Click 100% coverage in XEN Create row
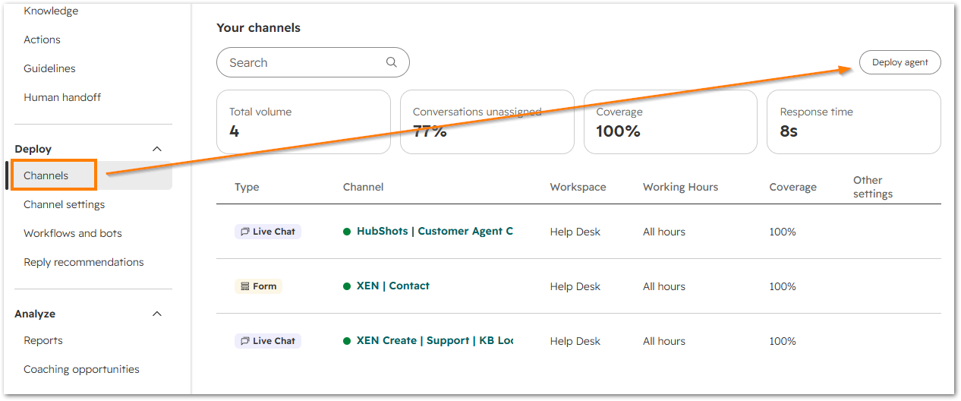The image size is (961, 401). [x=783, y=341]
